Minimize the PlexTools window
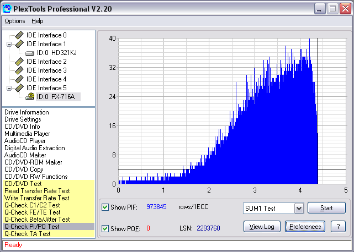Screen dimensions: 354x252 pos(319,9)
